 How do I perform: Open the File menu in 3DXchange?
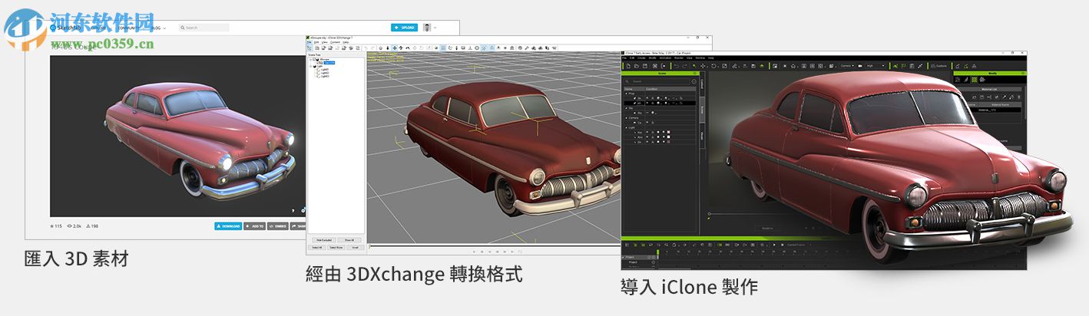click(309, 42)
